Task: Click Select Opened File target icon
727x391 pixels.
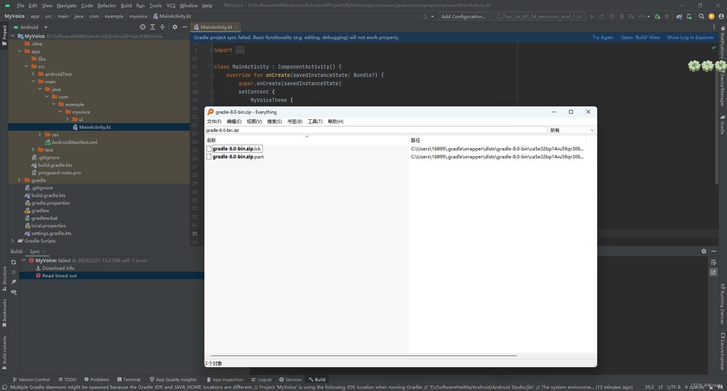Action: pos(142,27)
